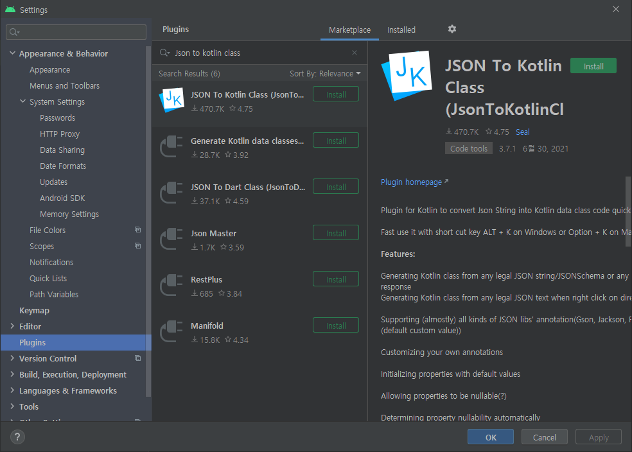Click project-level icon beside Scopes
Viewport: 632px width, 452px height.
click(138, 246)
